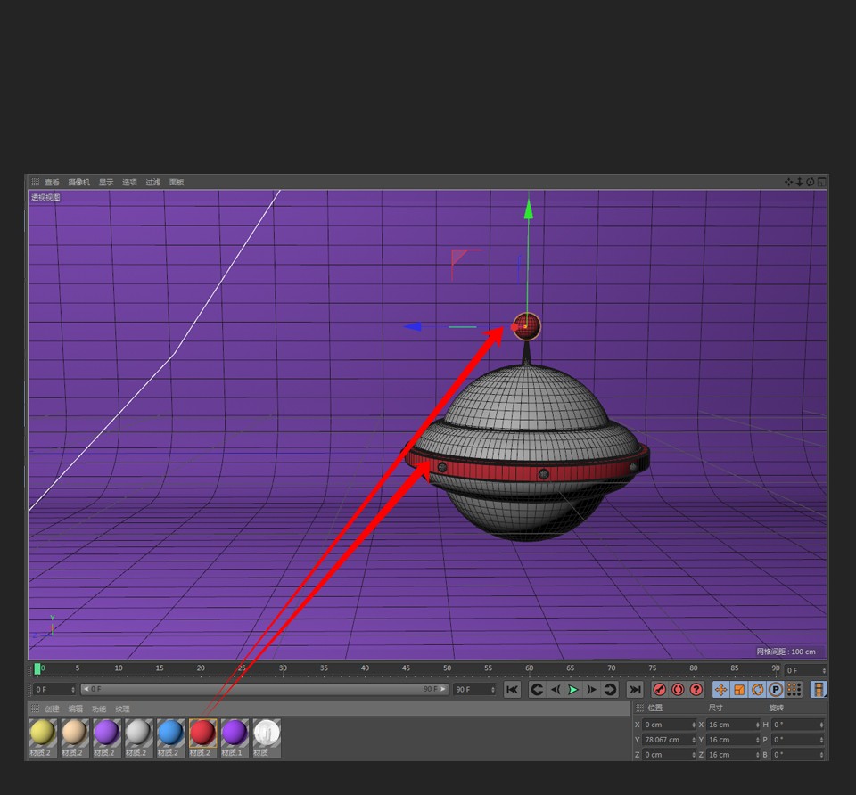Adjust the preview end frame 90 F spinner
Screen dimensions: 856x795
click(493, 690)
